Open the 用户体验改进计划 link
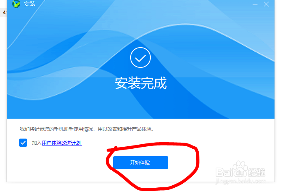 coord(62,143)
